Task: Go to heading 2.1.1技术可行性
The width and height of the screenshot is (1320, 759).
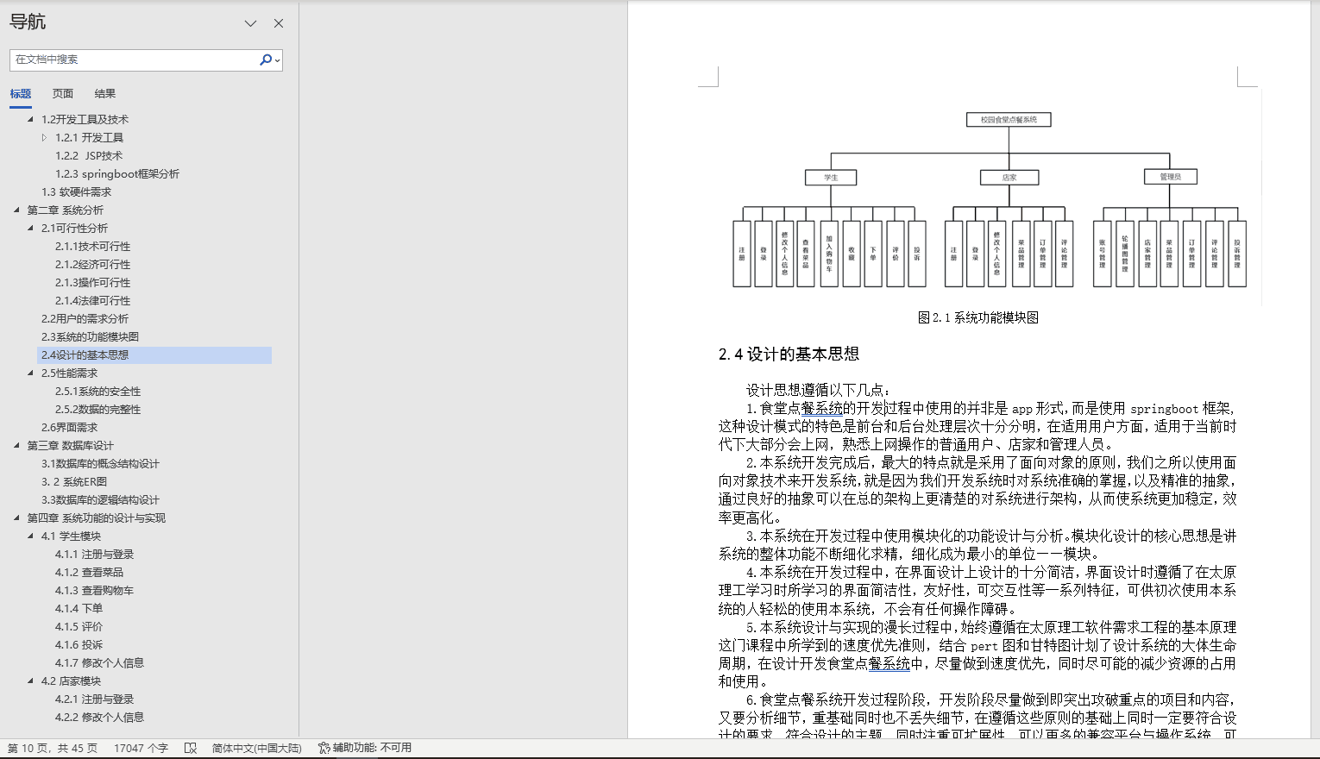Action: pyautogui.click(x=92, y=246)
